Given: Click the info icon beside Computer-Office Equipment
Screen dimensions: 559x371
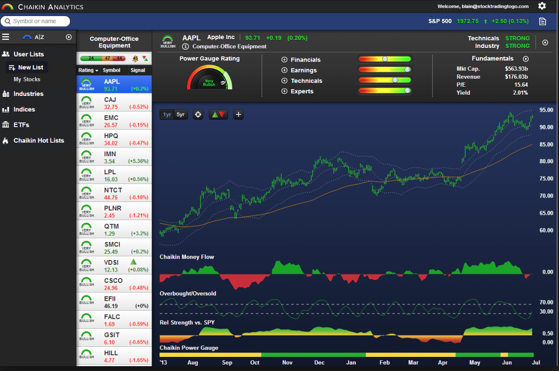Looking at the screenshot, I should [186, 46].
